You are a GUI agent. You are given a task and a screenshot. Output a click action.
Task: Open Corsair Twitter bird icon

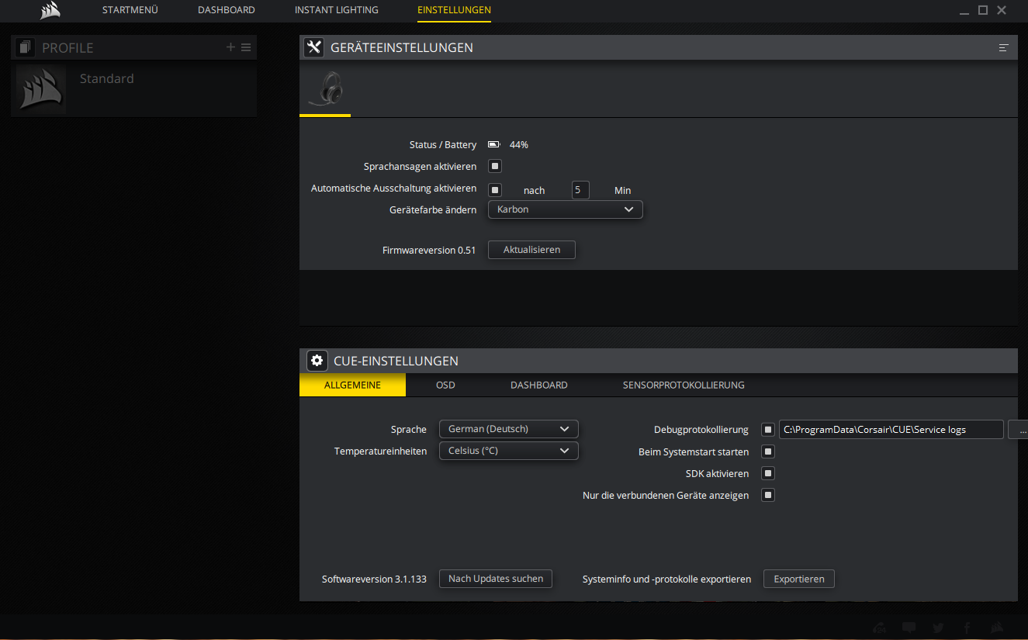[938, 628]
